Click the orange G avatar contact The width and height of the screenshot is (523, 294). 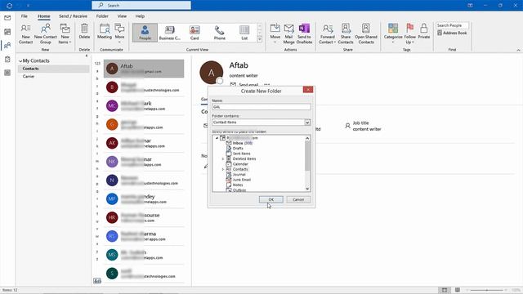112,125
